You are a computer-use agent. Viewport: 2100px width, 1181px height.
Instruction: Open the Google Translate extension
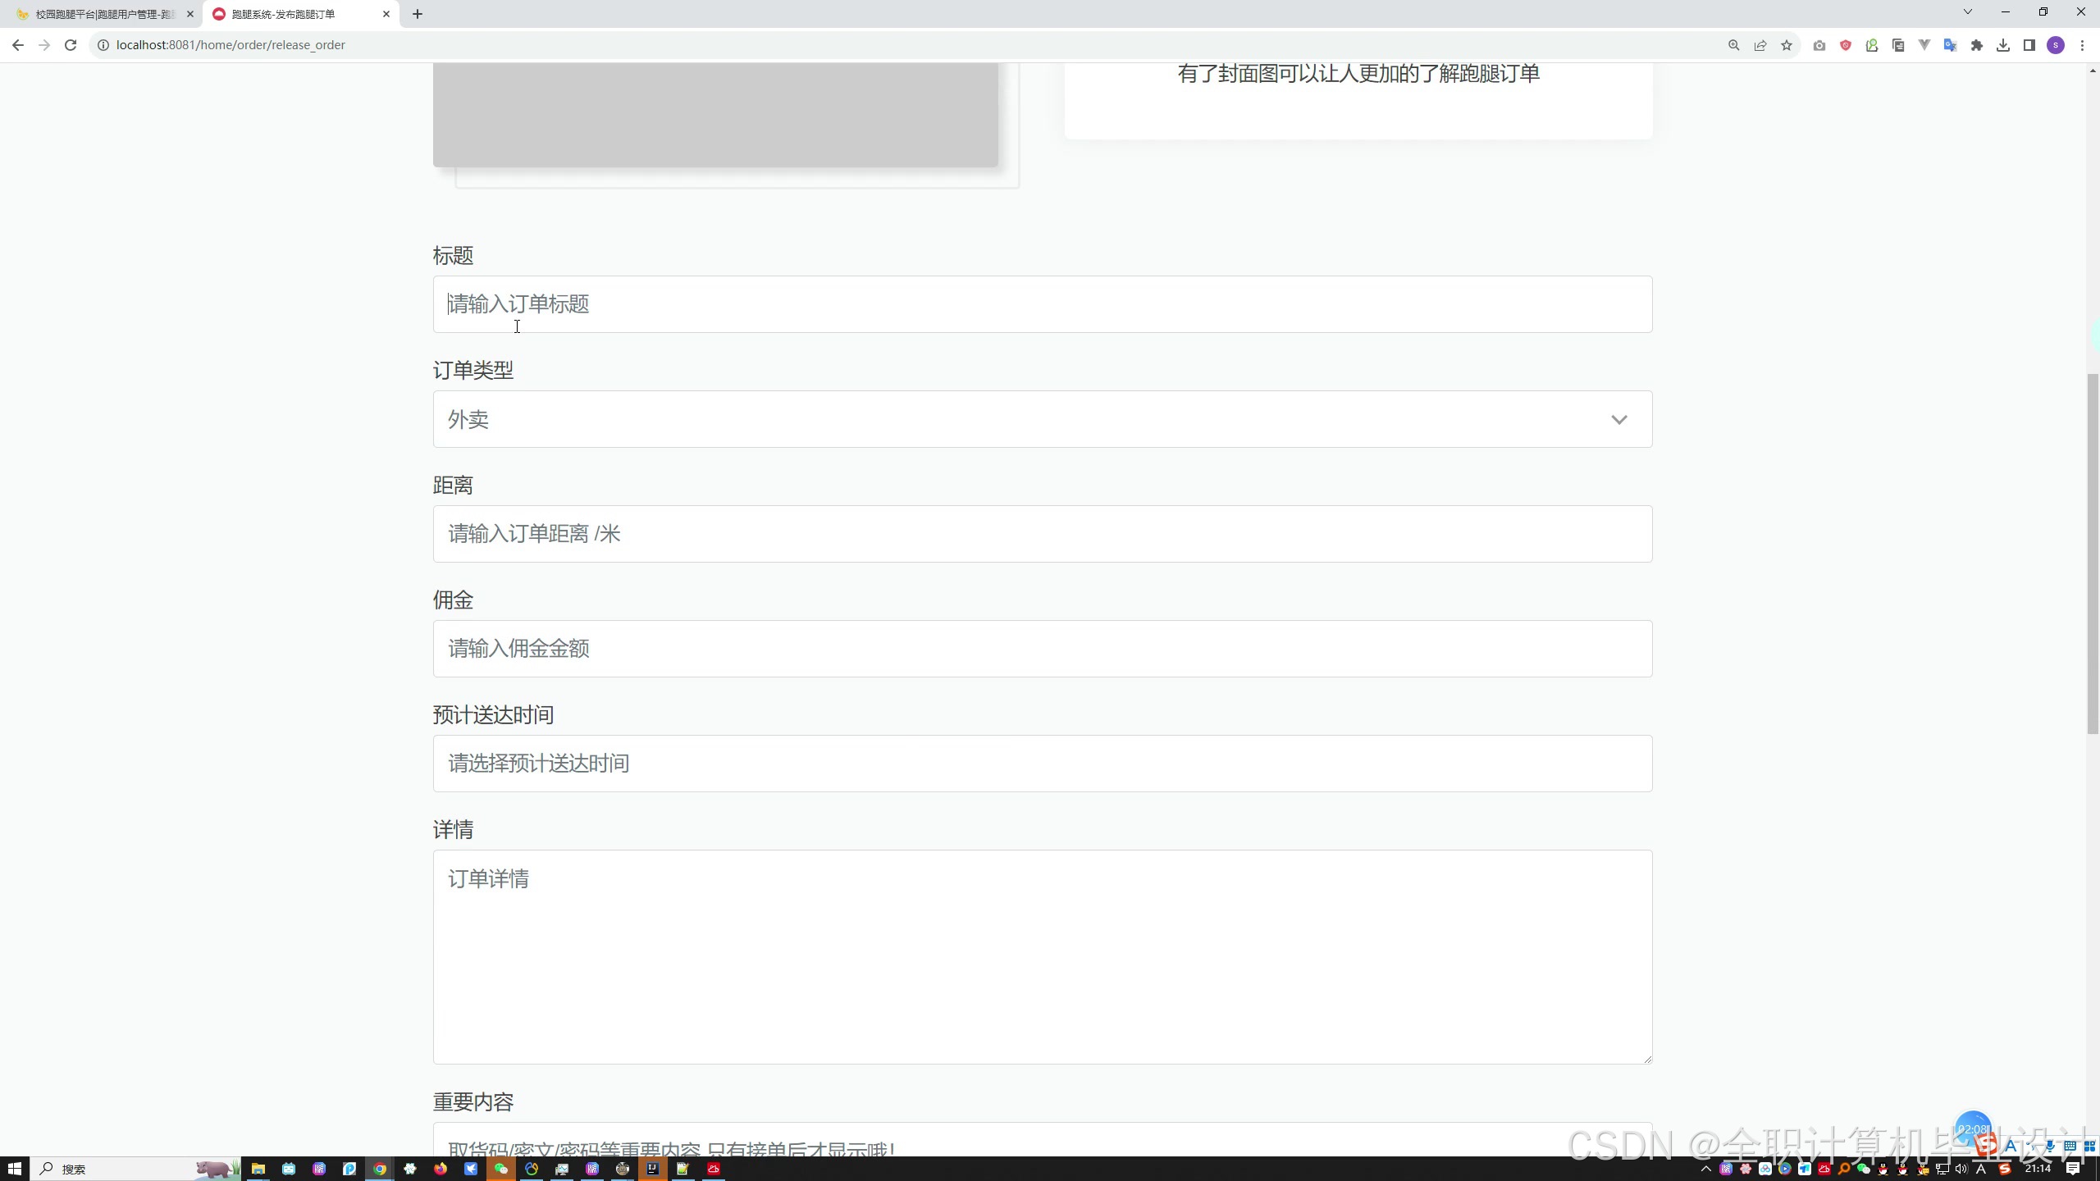(1950, 45)
